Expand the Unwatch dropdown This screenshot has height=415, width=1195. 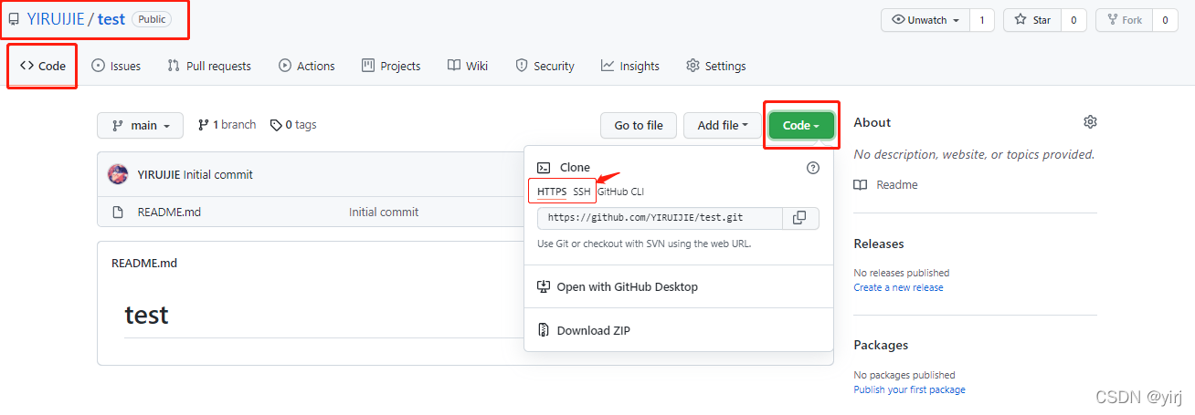925,20
